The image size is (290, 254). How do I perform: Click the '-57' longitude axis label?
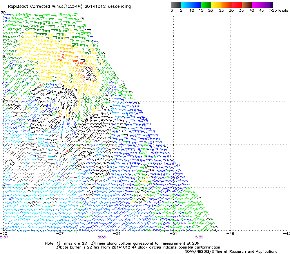coord(60,234)
